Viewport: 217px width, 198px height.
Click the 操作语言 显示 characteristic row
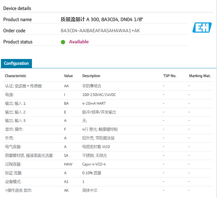[x=18, y=190]
